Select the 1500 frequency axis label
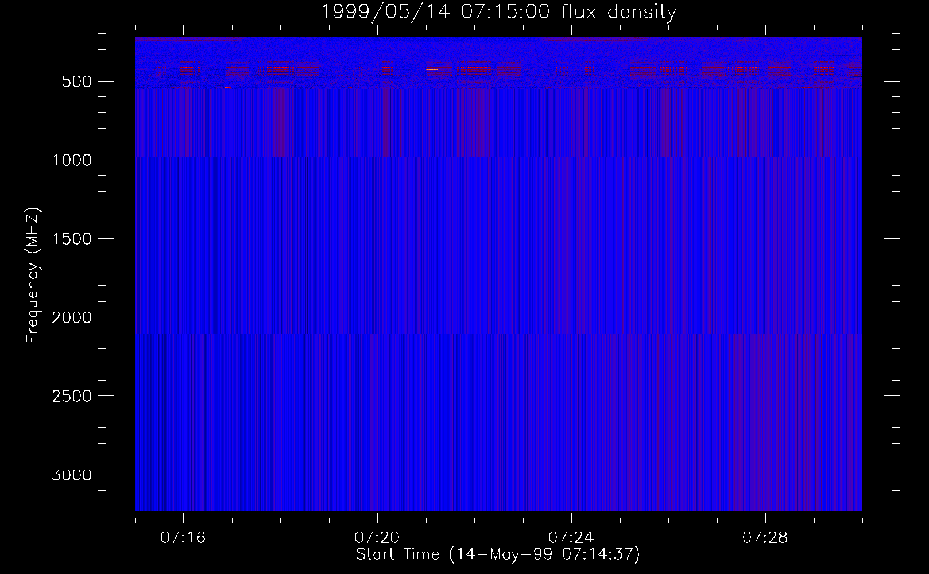Viewport: 929px width, 574px height. click(x=72, y=239)
